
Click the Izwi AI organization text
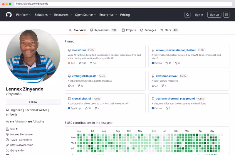tap(14, 129)
